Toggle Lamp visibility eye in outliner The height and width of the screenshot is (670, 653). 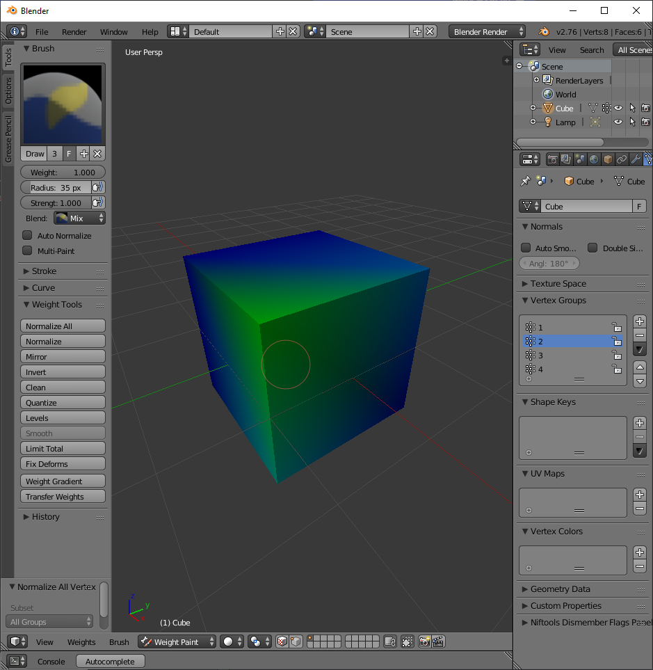point(618,122)
